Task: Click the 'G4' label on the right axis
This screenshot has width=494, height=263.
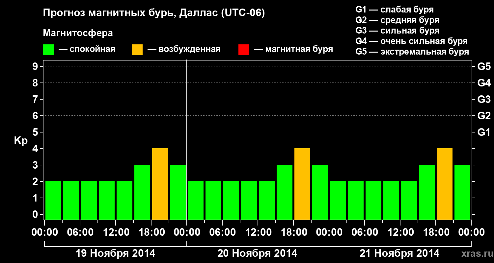Action: click(484, 83)
